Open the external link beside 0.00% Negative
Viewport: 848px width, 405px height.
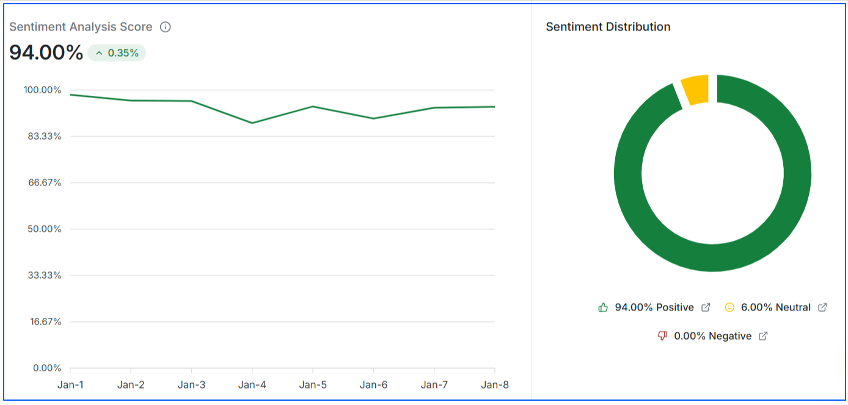click(762, 335)
